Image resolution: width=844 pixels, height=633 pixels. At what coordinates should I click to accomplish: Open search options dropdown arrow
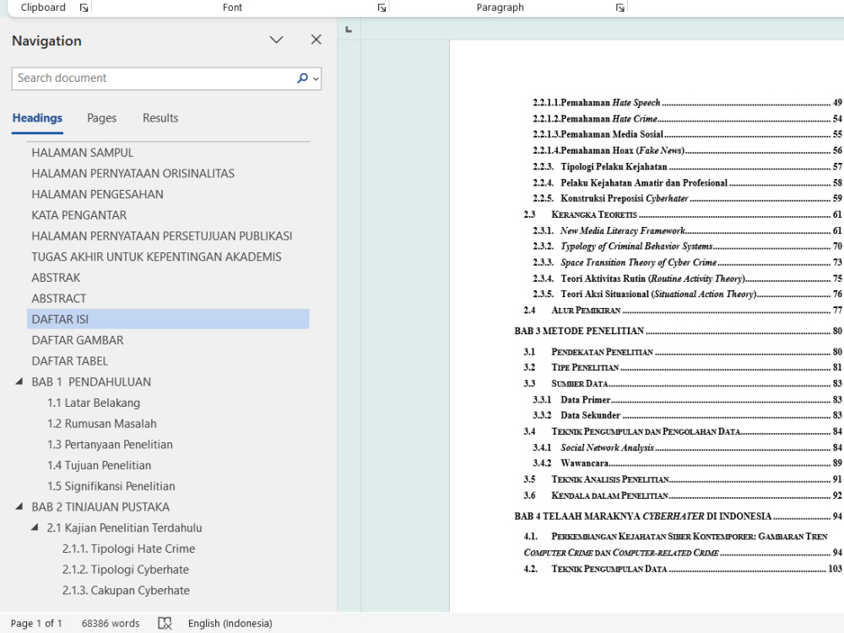[316, 78]
